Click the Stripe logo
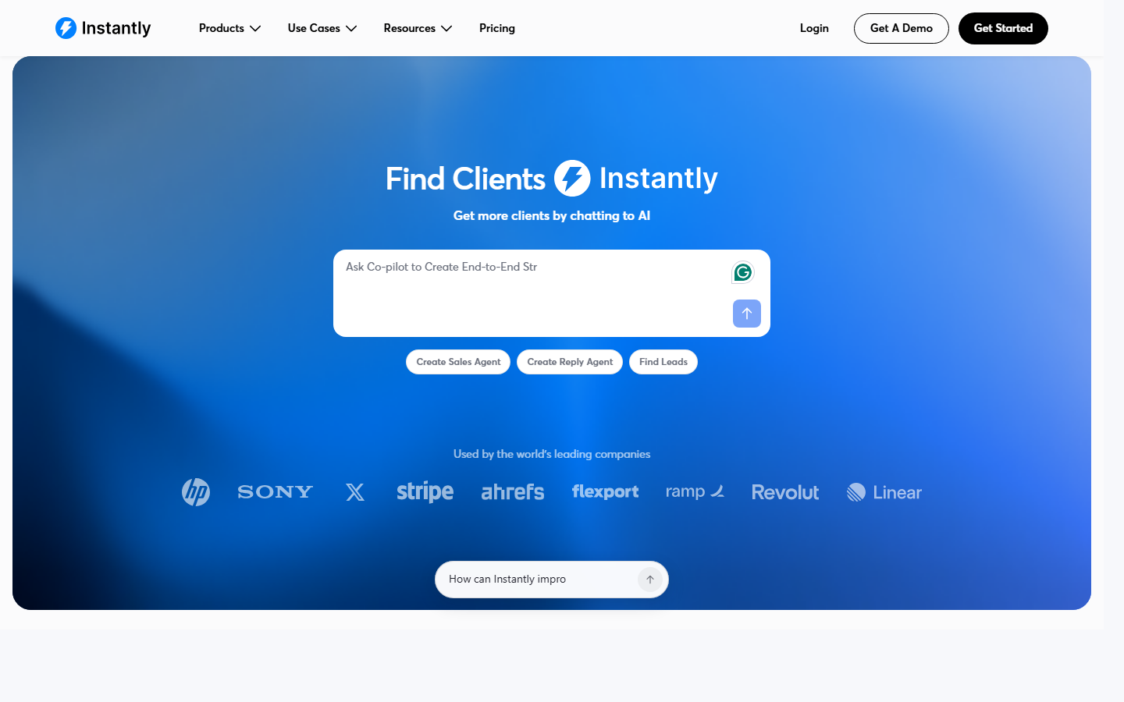1124x702 pixels. pos(425,492)
